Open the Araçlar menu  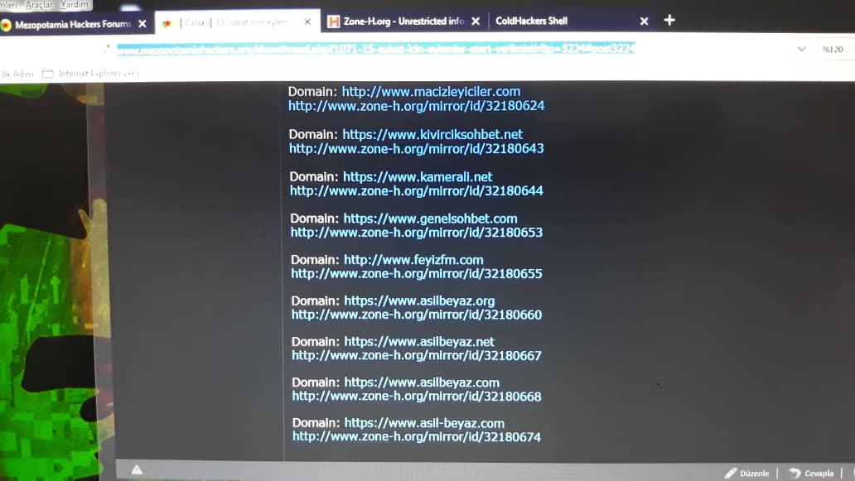(x=38, y=5)
